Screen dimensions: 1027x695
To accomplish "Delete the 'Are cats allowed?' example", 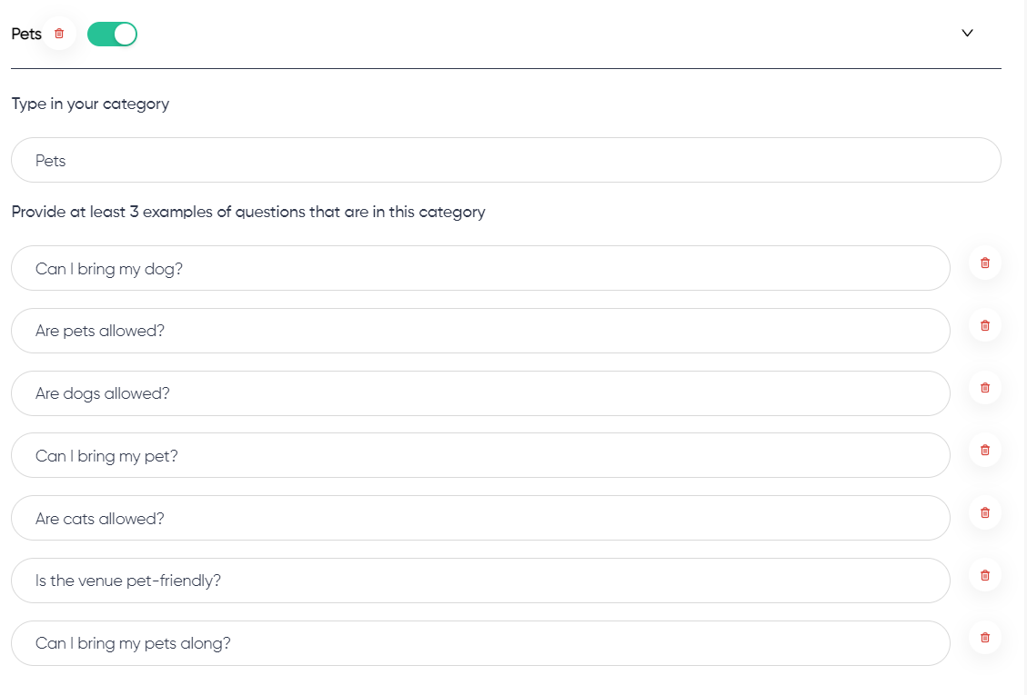I will pyautogui.click(x=984, y=513).
